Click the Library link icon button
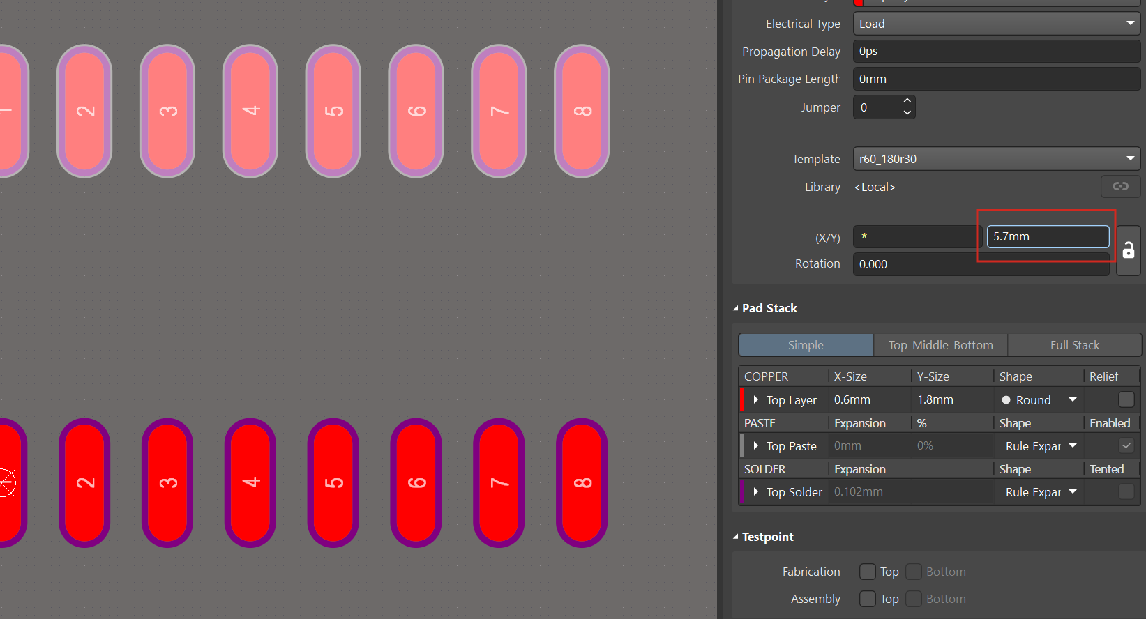Screen dimensions: 1146x619 pyautogui.click(x=1120, y=186)
